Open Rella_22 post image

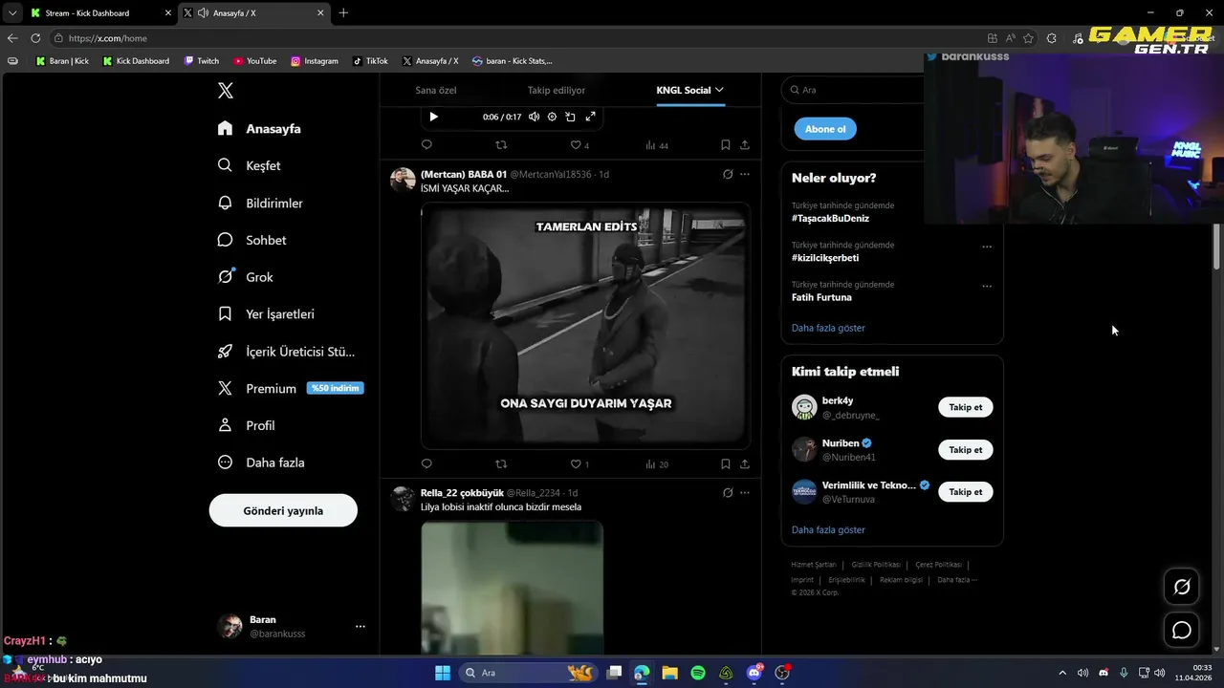click(512, 587)
